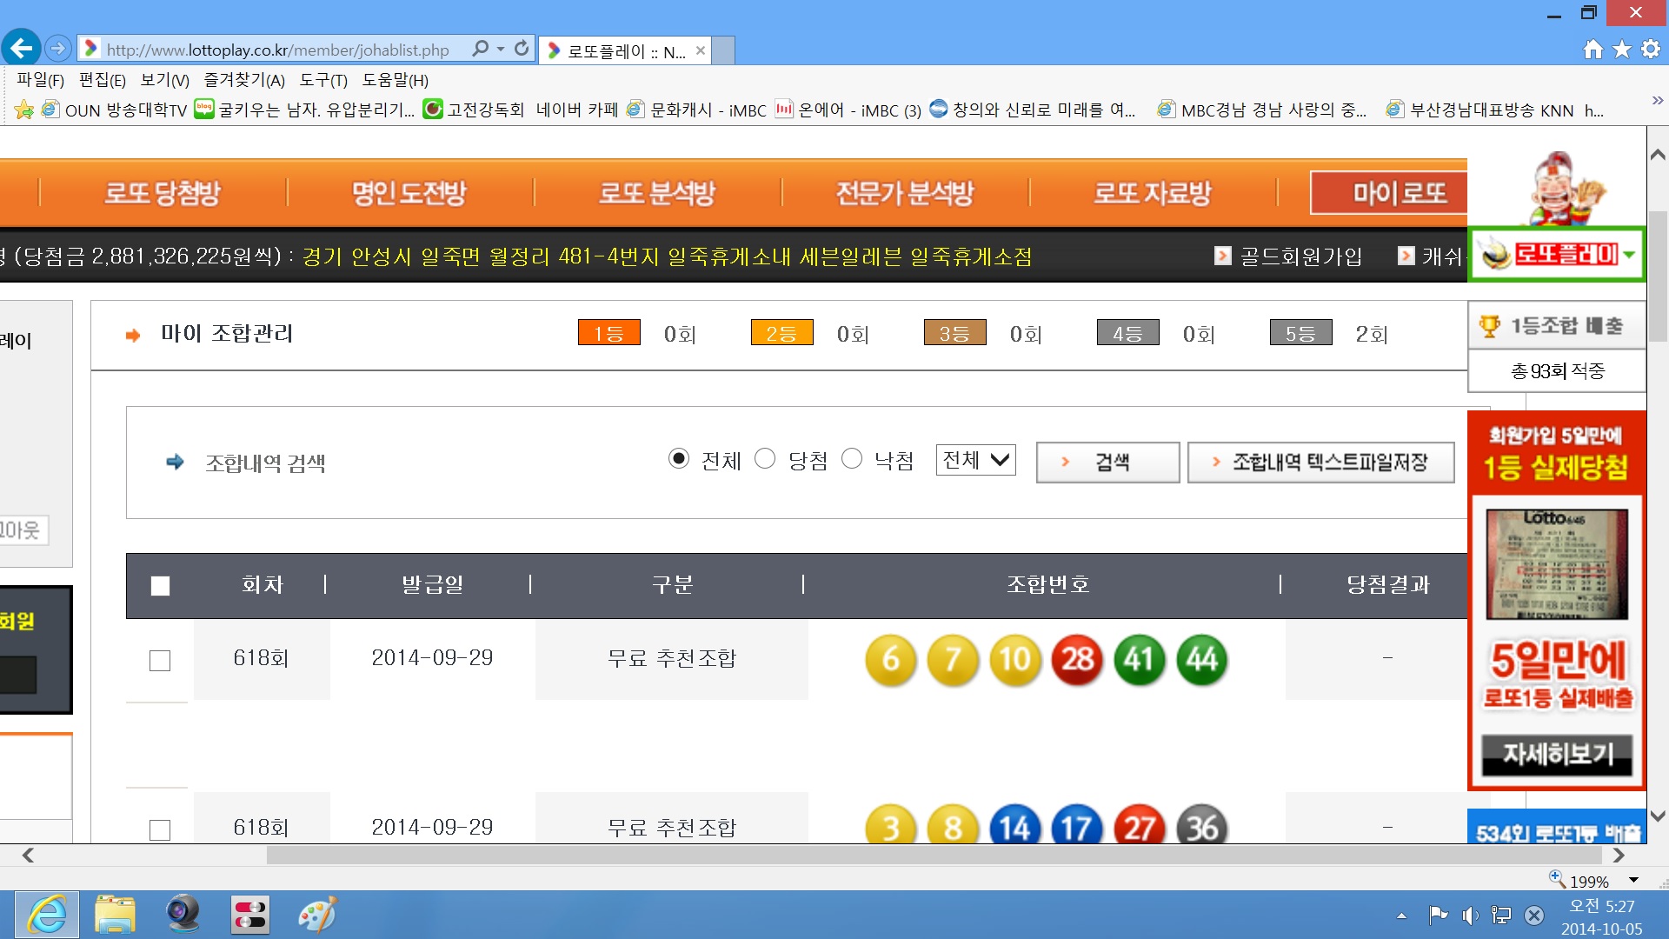Open the 로또 분석방 nav tab
Viewport: 1669px width, 939px height.
tap(657, 193)
